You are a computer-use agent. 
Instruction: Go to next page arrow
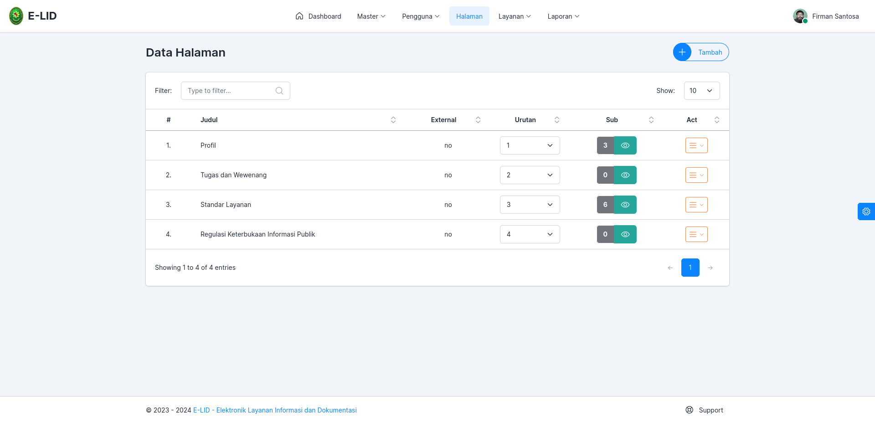click(x=710, y=268)
